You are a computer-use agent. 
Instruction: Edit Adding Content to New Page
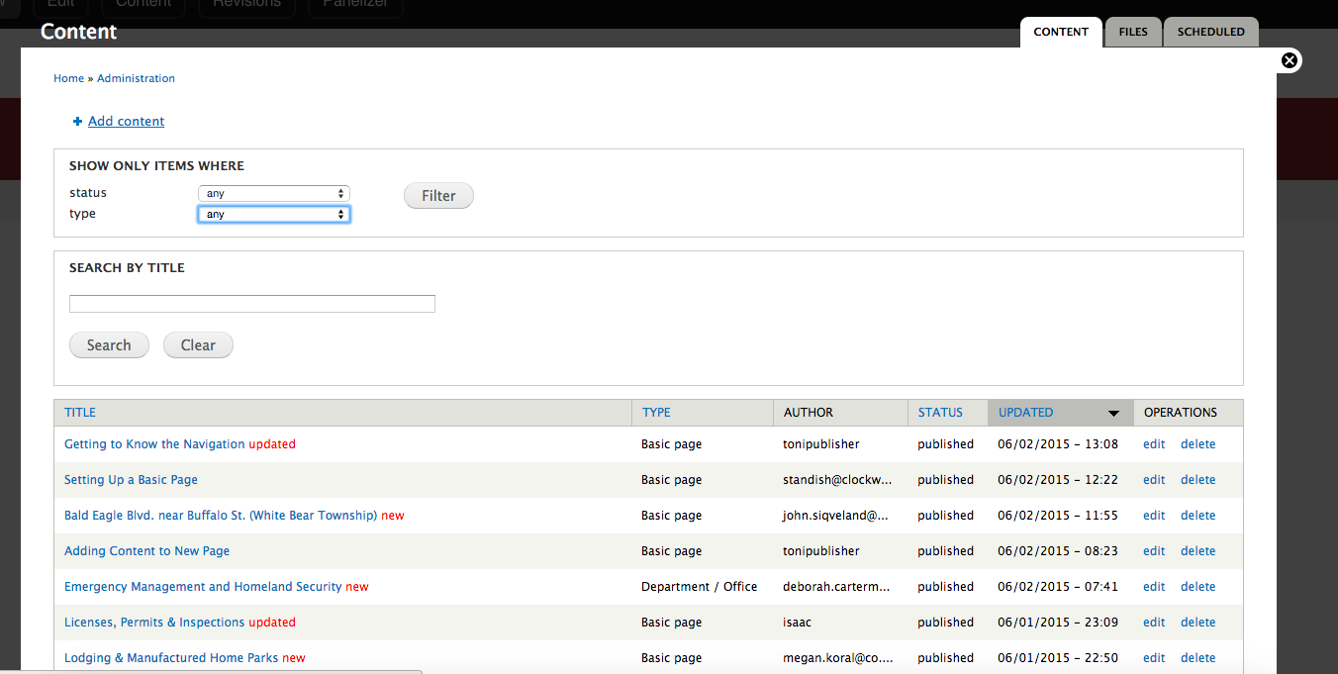point(1154,551)
